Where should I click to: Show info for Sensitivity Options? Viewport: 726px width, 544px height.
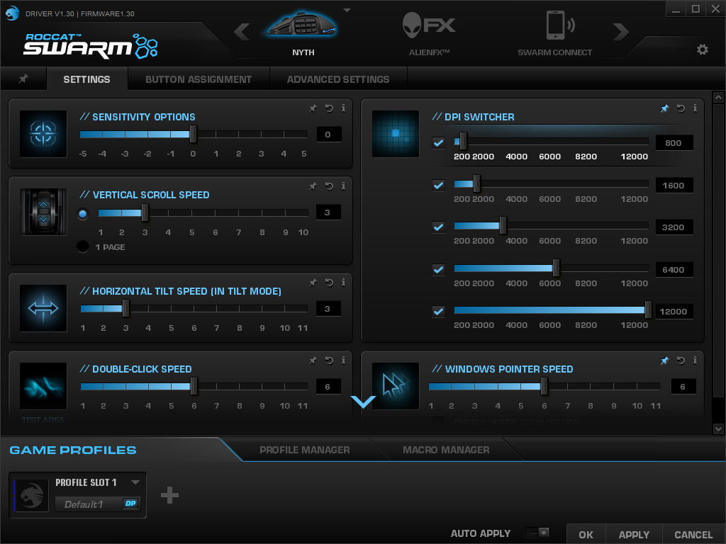343,108
